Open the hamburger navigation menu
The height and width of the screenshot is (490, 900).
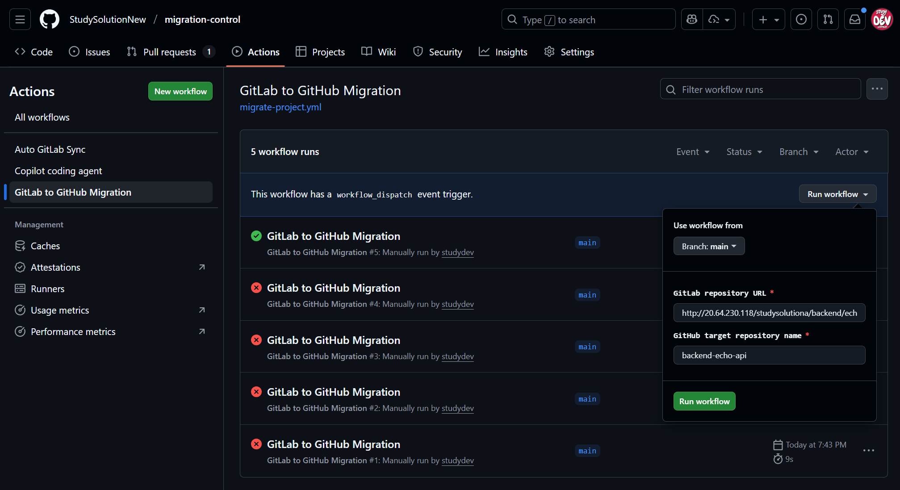click(20, 20)
